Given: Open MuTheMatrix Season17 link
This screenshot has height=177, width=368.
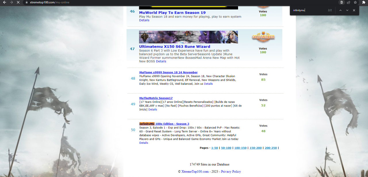Looking at the screenshot, I should point(156,98).
